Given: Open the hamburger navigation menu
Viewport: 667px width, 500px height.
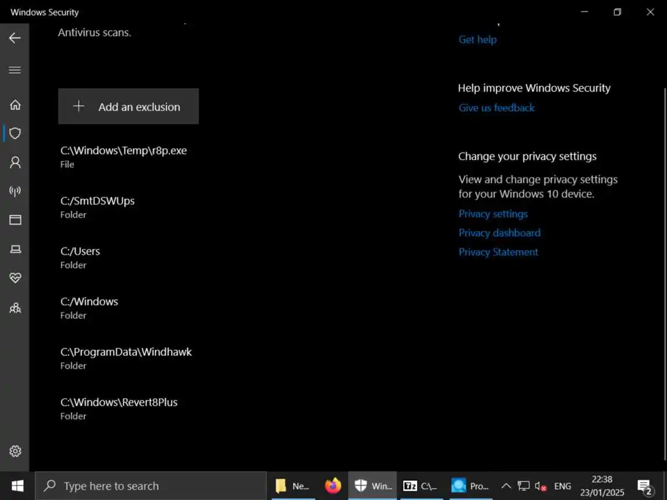Looking at the screenshot, I should pyautogui.click(x=15, y=69).
